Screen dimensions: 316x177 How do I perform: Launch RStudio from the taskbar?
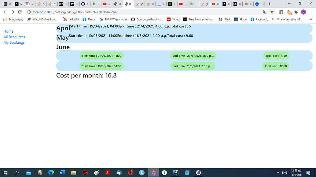tap(141, 173)
